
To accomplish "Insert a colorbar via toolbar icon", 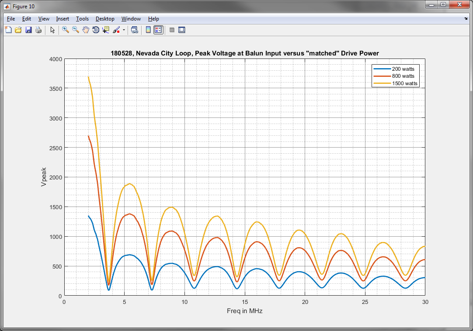I will tap(148, 30).
